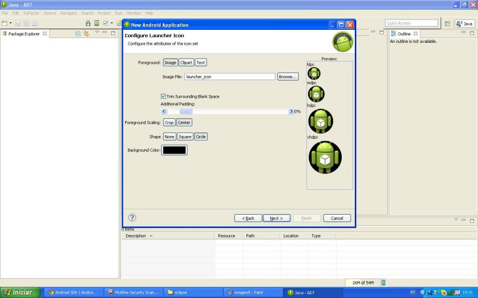Close the Package Explorer tab
The height and width of the screenshot is (298, 478).
(45, 34)
